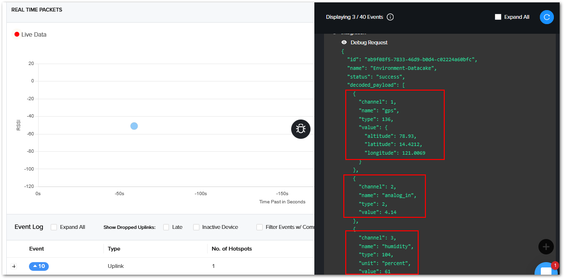Click the Debug Request label
This screenshot has height=279, width=564.
click(369, 42)
